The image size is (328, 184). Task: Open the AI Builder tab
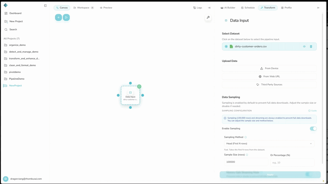click(228, 8)
